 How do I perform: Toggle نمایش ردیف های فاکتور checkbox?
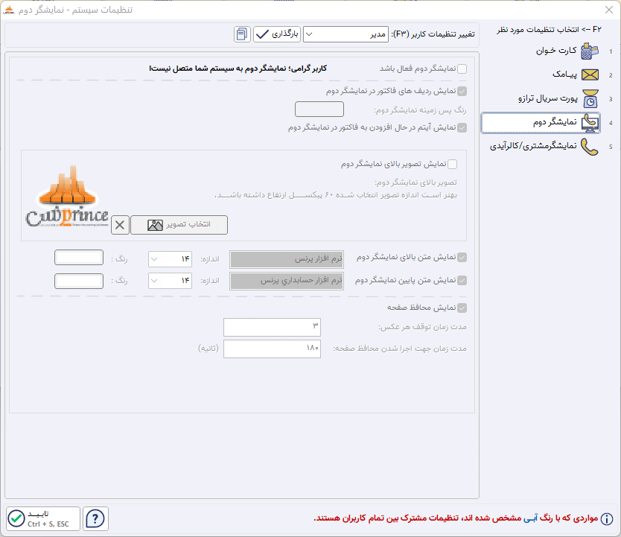[462, 92]
